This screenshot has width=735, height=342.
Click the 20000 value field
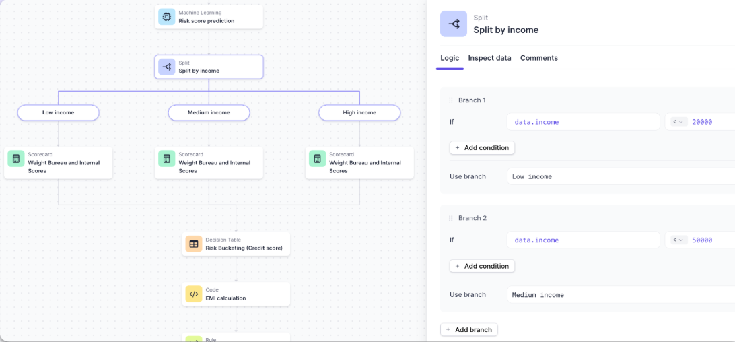pyautogui.click(x=701, y=122)
